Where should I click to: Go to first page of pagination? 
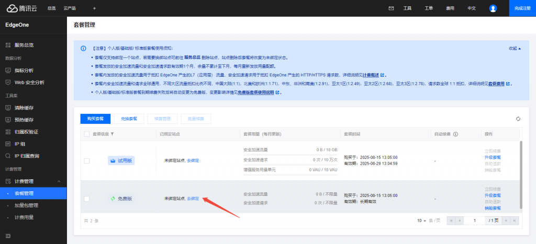[x=451, y=221]
